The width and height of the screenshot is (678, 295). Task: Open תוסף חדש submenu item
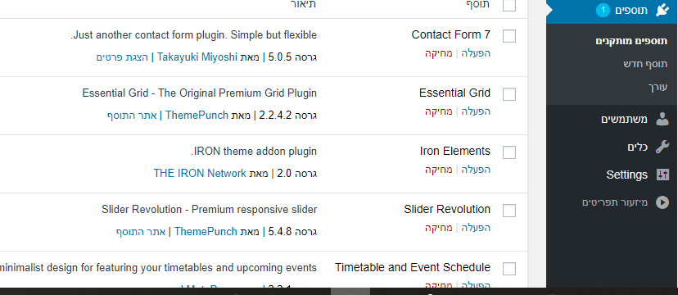645,64
